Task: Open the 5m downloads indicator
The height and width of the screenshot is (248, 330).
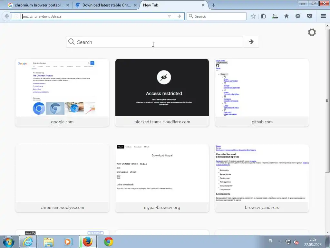Action: point(275,16)
